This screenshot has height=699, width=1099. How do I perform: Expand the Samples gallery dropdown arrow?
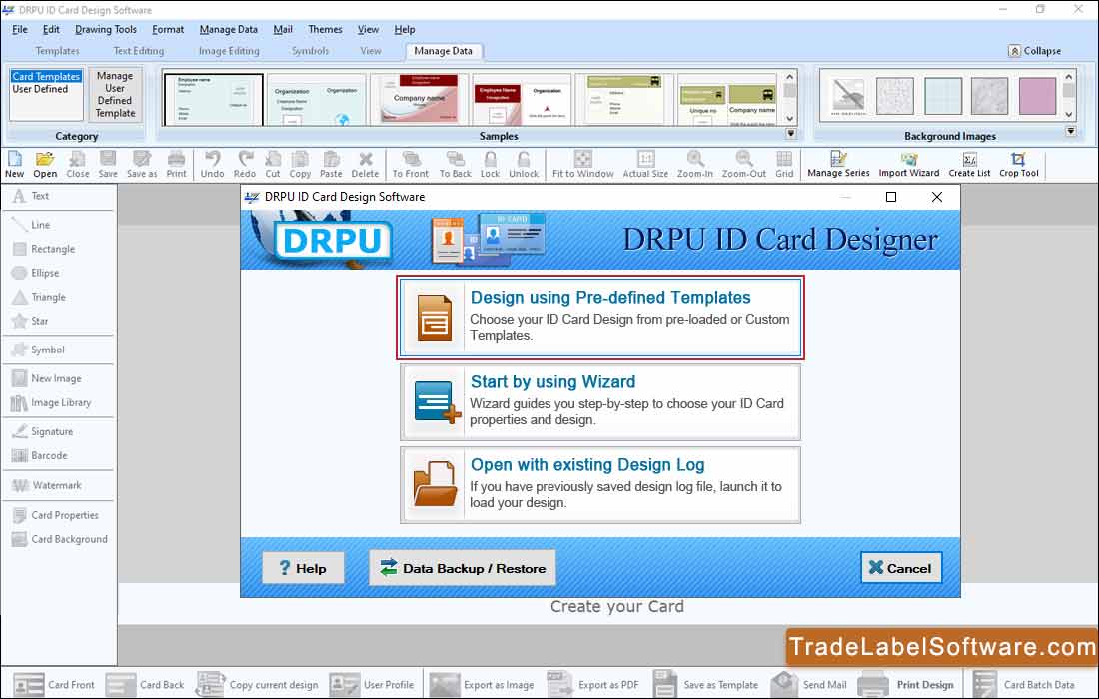coord(790,133)
